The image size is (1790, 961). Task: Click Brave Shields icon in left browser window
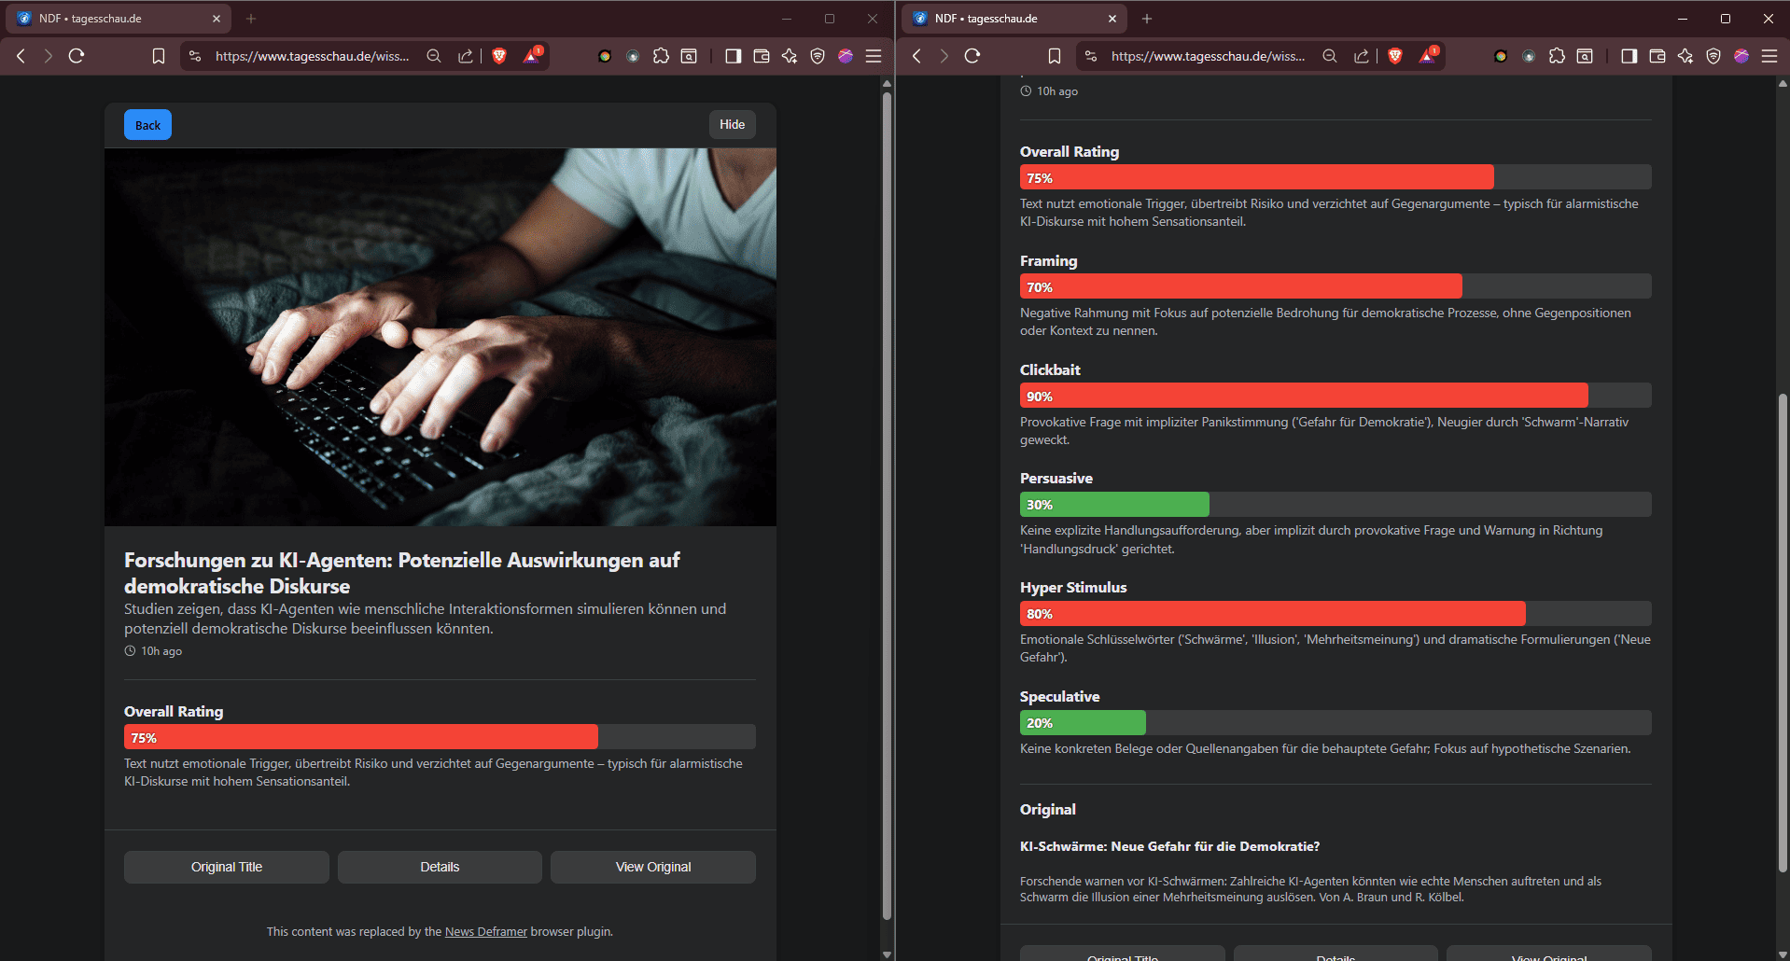[499, 56]
